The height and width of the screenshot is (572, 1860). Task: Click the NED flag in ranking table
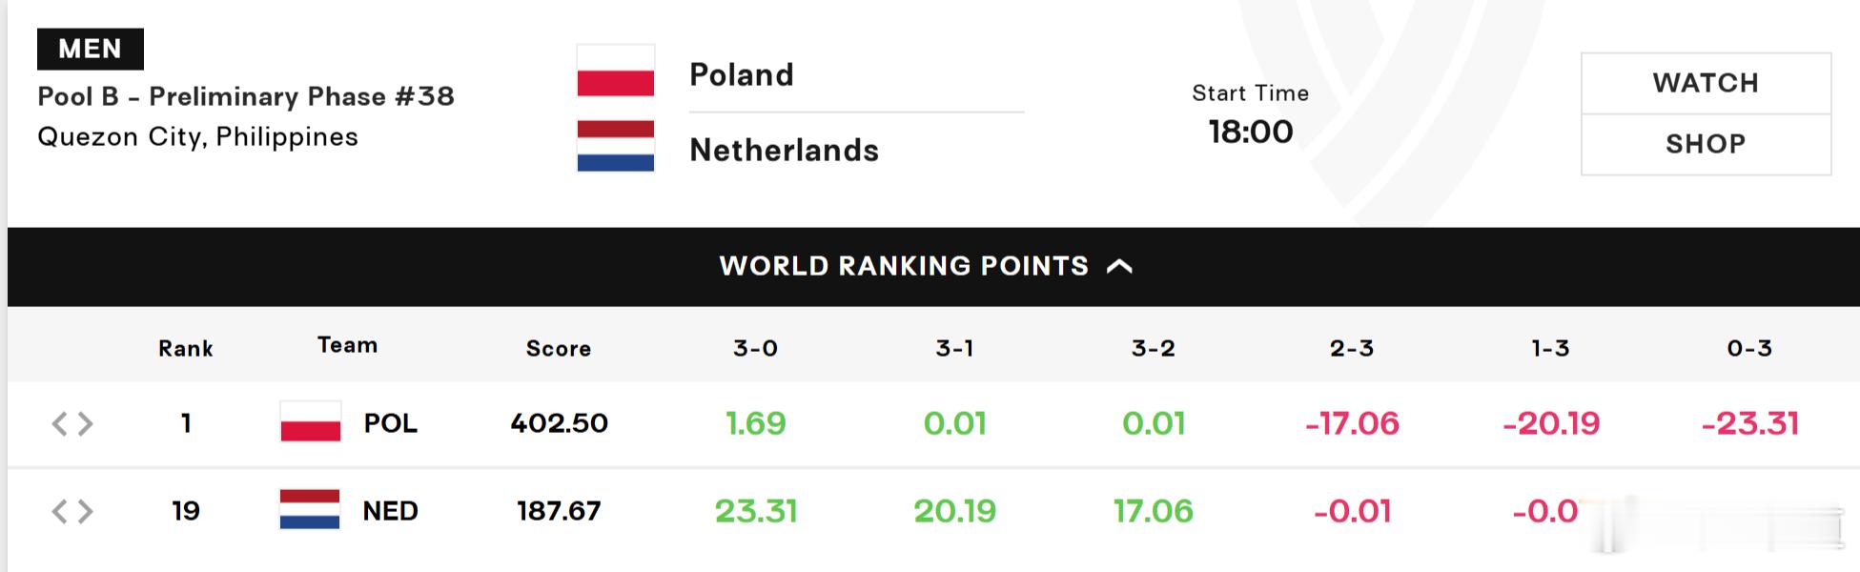[310, 509]
